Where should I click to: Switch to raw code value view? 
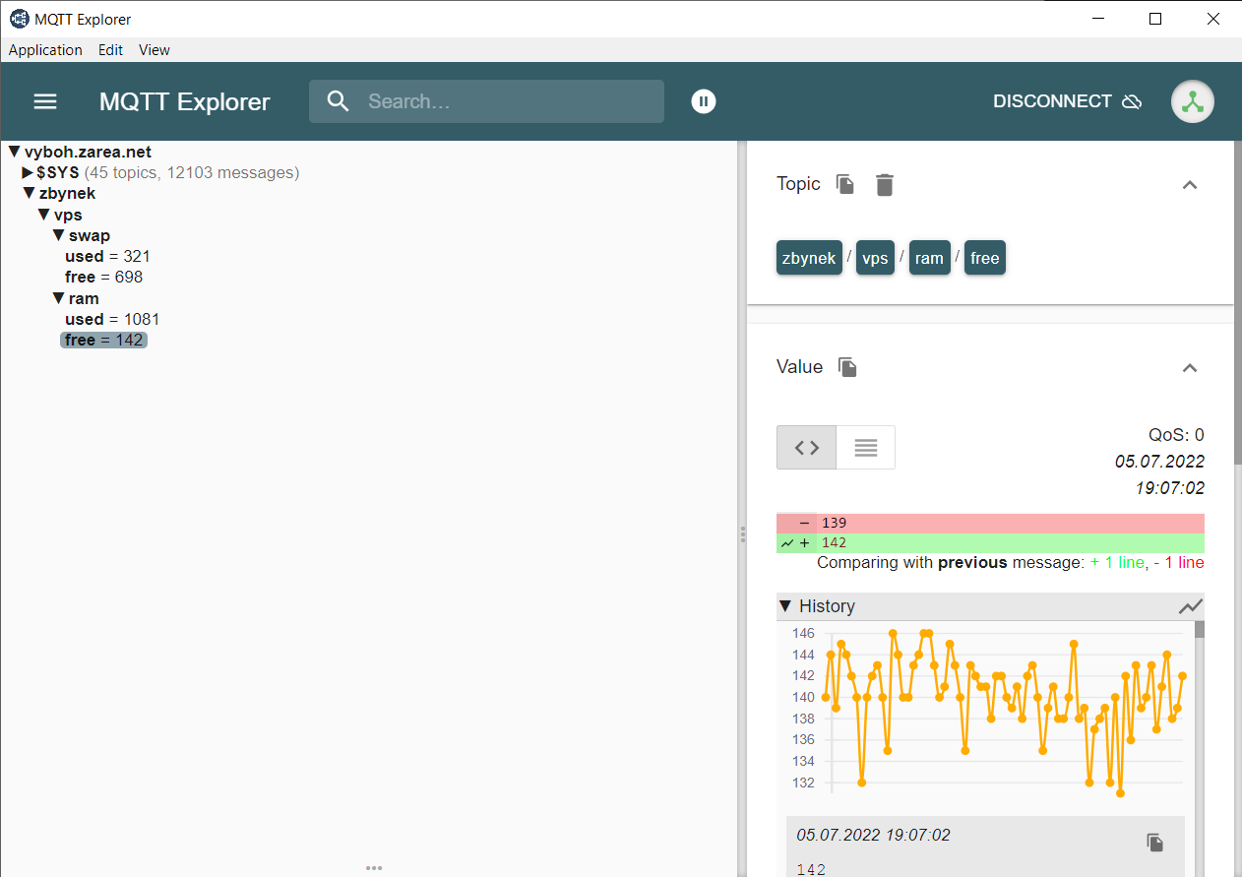coord(807,448)
